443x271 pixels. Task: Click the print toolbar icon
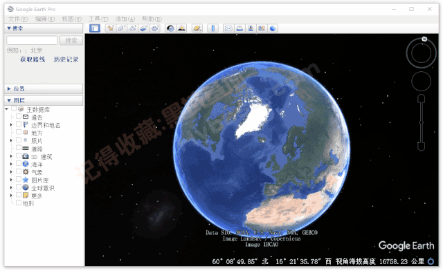click(239, 28)
